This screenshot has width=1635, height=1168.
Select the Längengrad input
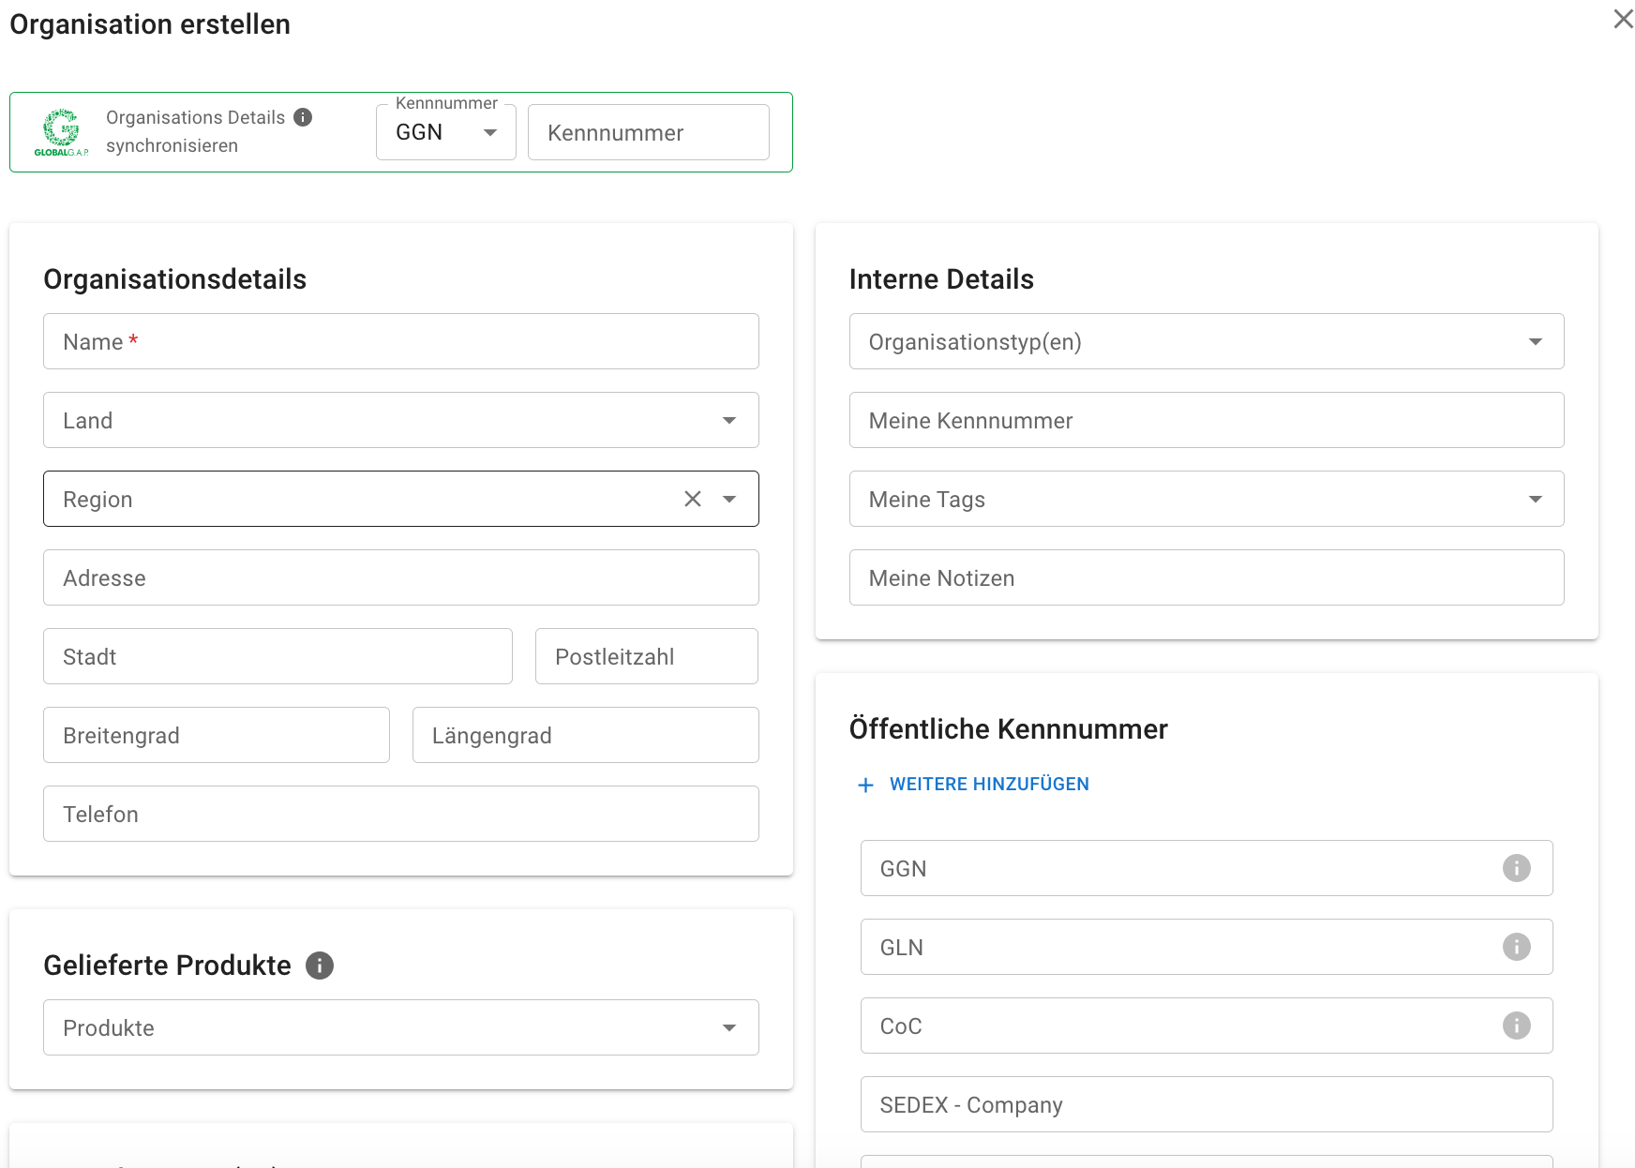pyautogui.click(x=586, y=735)
